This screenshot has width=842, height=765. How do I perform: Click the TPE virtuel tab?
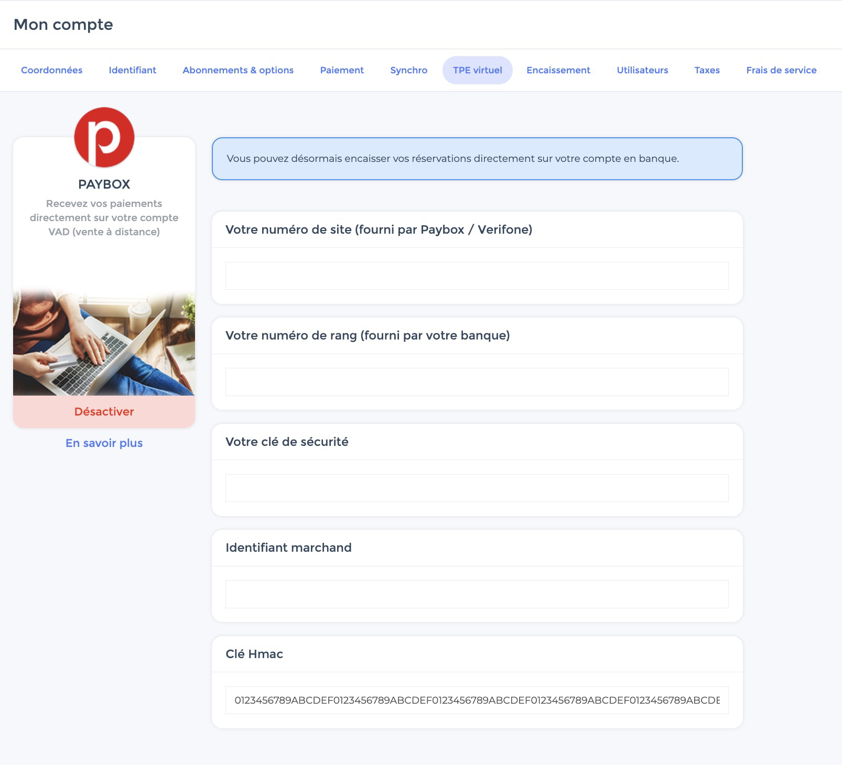point(477,70)
